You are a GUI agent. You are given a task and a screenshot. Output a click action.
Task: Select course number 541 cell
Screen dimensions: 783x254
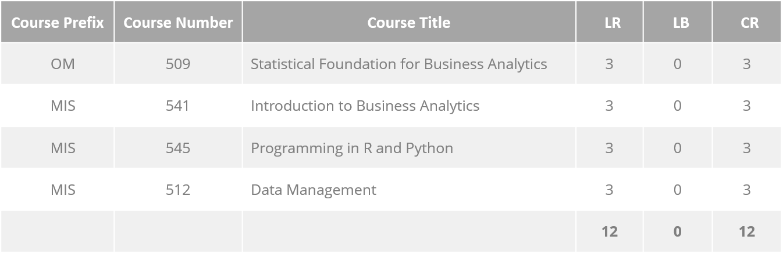pos(178,106)
